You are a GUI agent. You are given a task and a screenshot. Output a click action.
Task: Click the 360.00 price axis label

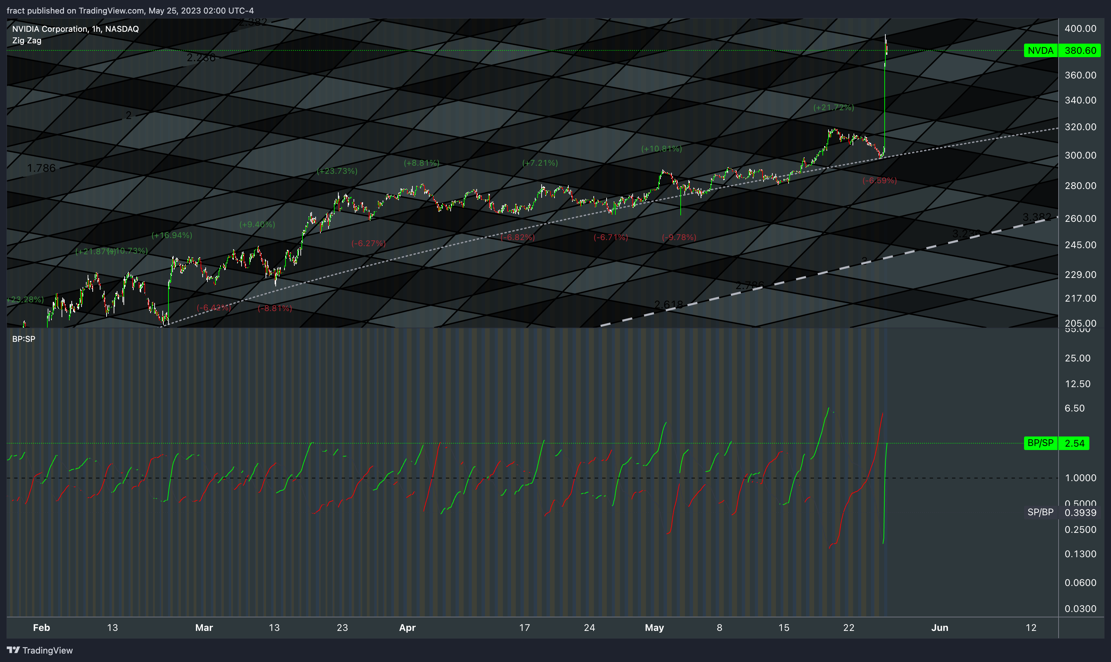click(1080, 75)
